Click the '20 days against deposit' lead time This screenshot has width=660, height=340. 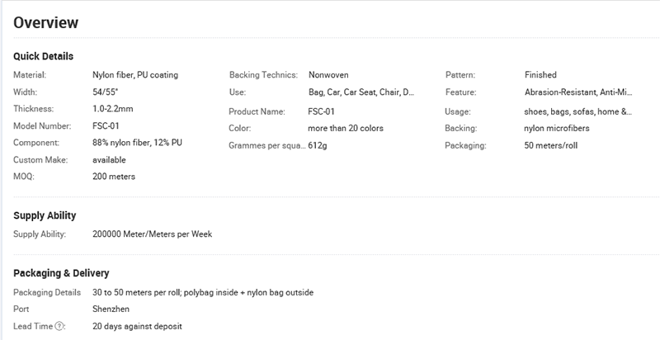coord(137,326)
